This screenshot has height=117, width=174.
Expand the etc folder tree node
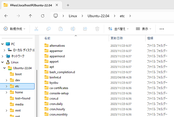[6, 86]
